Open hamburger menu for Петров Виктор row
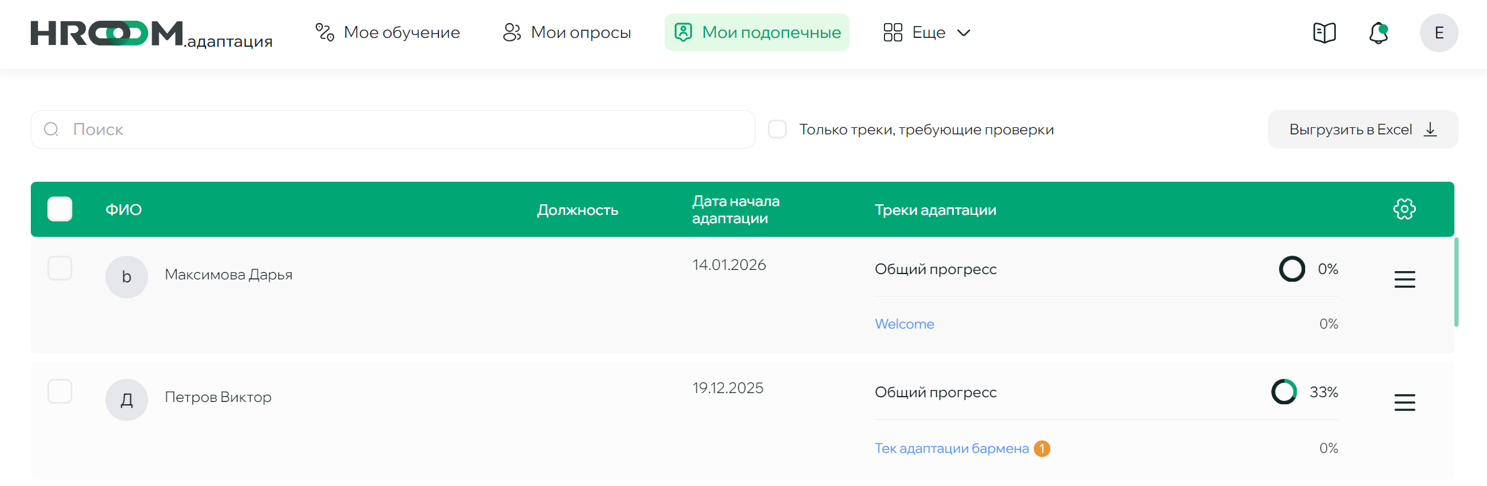 tap(1404, 403)
